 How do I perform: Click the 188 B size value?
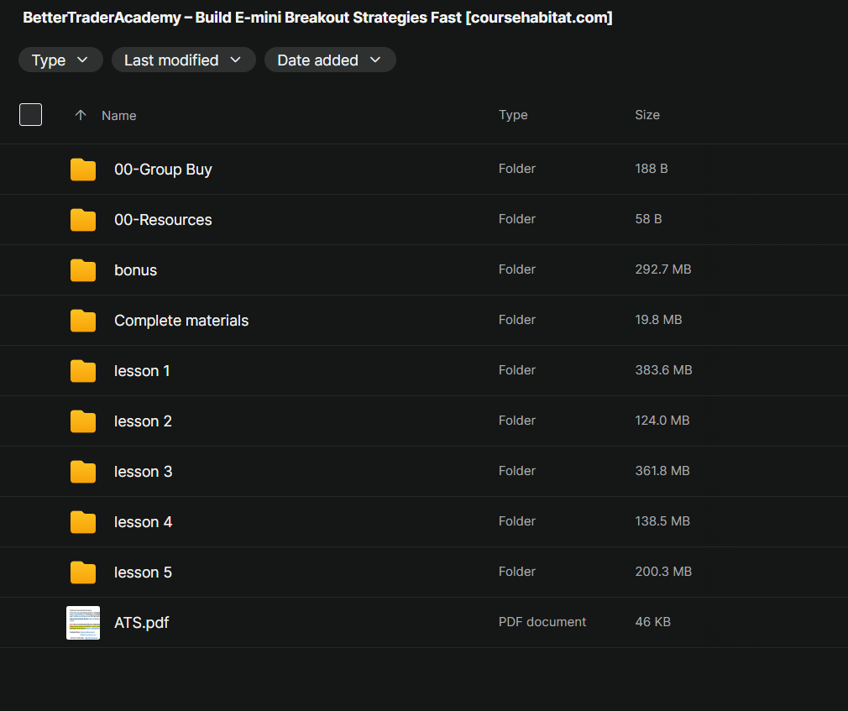click(652, 169)
